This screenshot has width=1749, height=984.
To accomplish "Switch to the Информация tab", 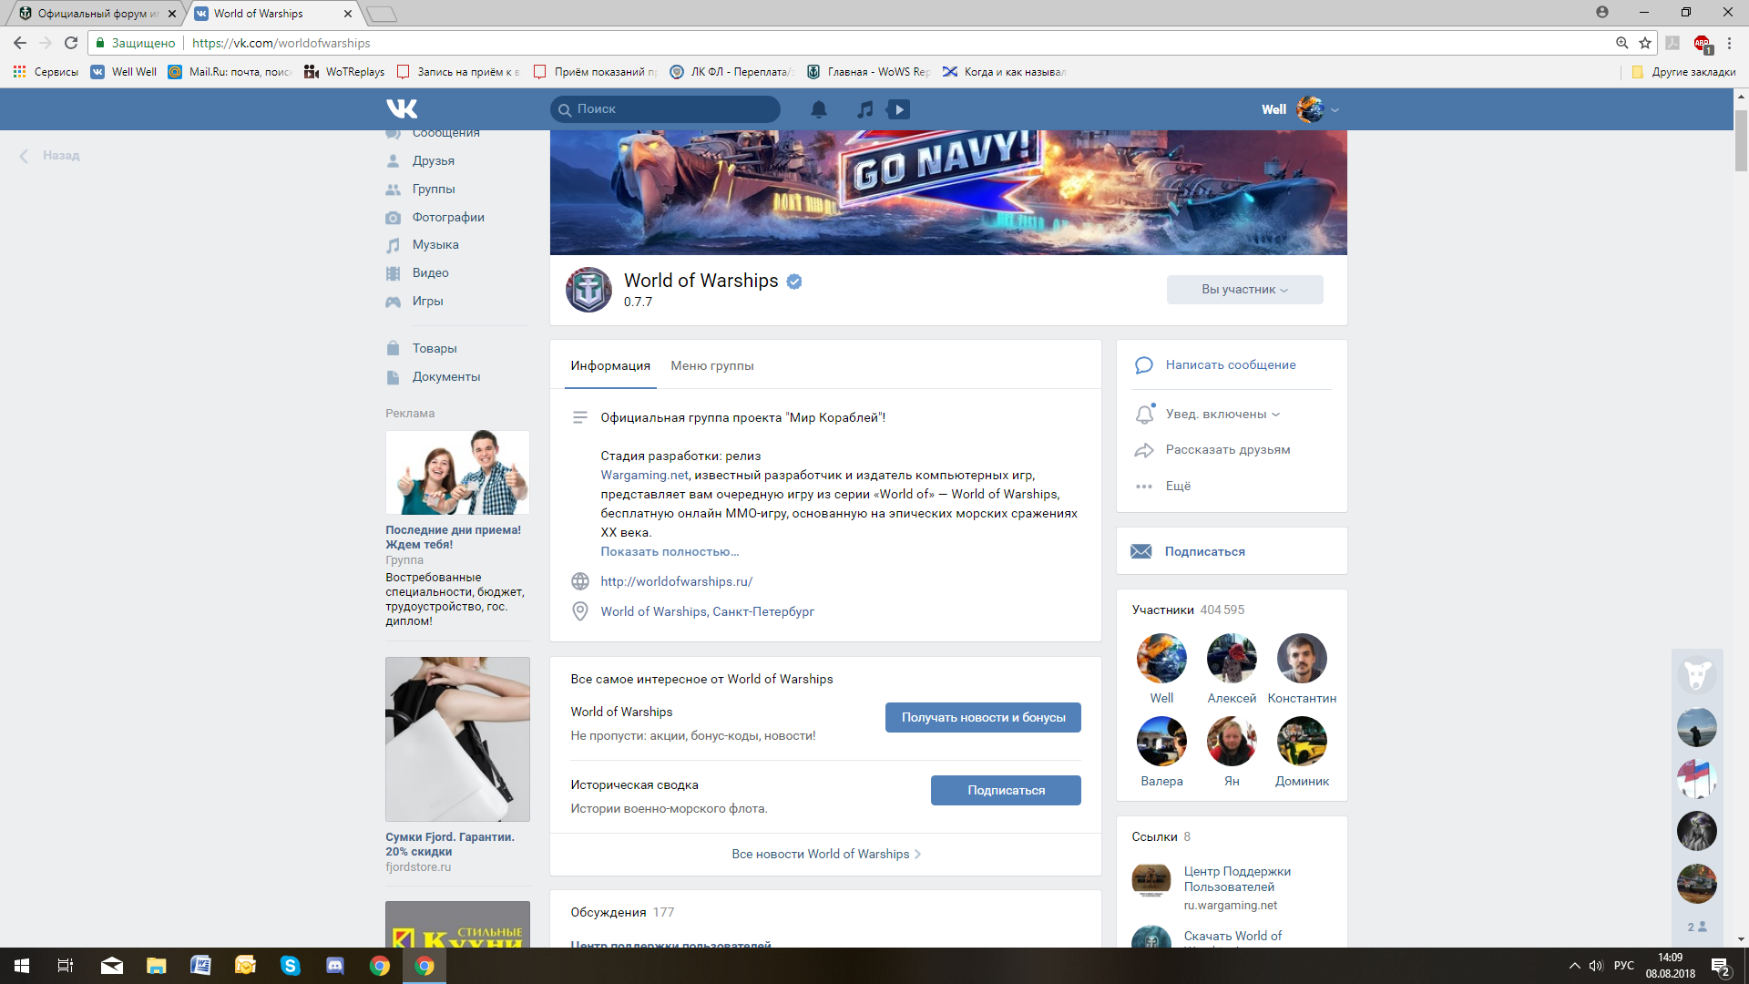I will [x=610, y=366].
